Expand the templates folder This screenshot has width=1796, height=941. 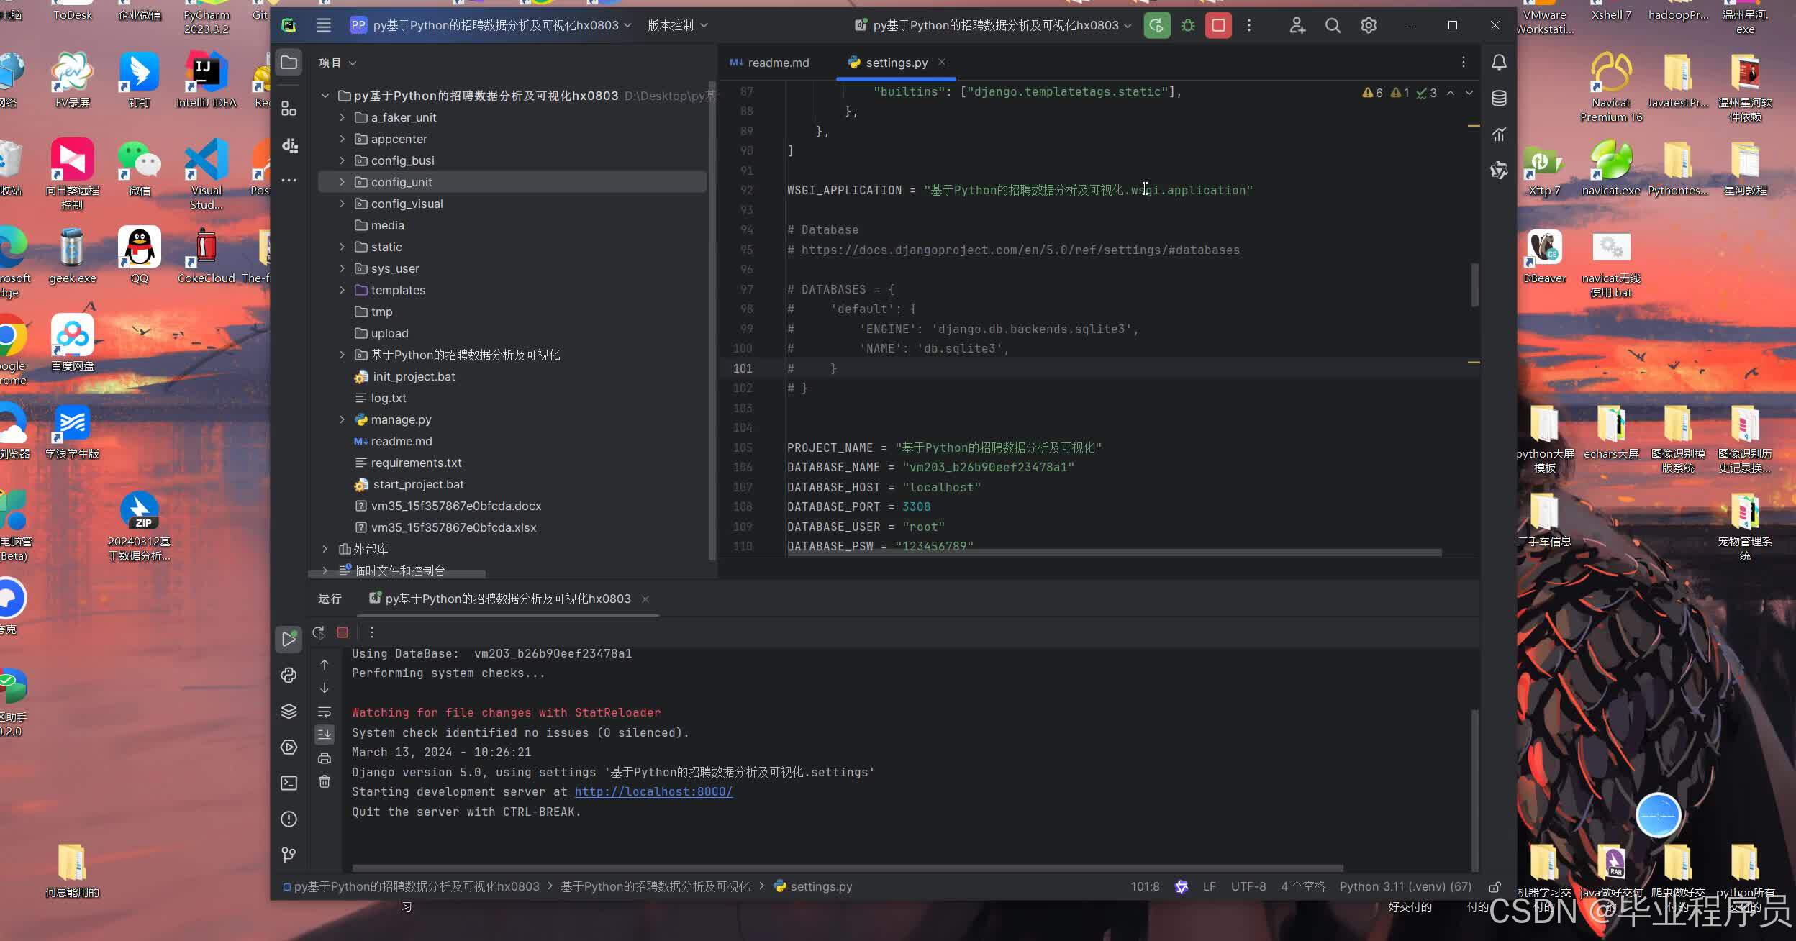click(343, 290)
